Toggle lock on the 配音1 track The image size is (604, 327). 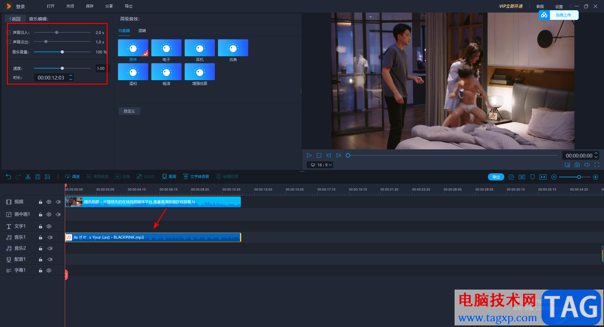[x=41, y=259]
